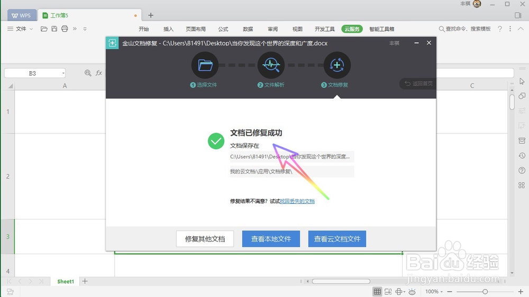Switch to page break view icon
This screenshot has width=529, height=297.
click(388, 292)
